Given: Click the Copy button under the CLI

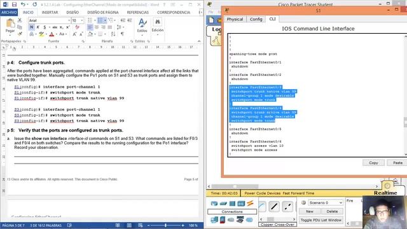Looking at the screenshot, I should tap(373, 163).
